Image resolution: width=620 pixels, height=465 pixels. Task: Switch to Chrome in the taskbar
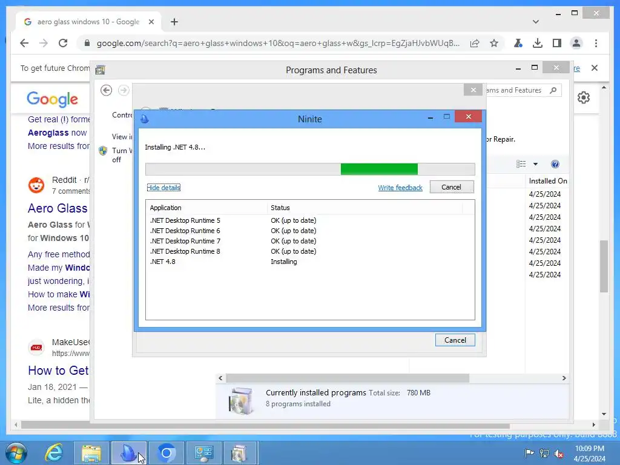pos(167,453)
